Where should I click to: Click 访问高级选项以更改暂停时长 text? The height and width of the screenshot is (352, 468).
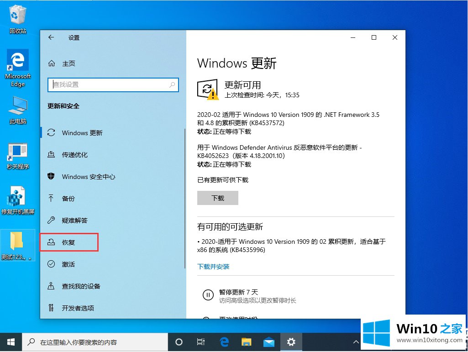point(258,300)
